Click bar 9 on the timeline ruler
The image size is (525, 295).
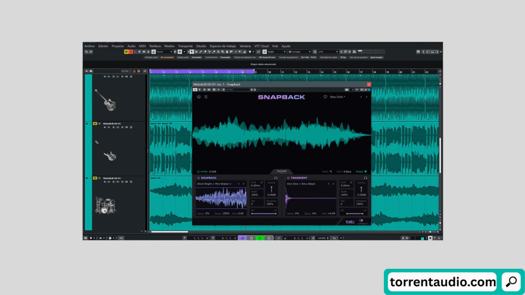pyautogui.click(x=256, y=72)
